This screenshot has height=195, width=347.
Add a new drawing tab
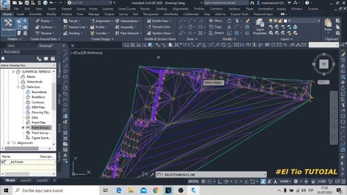(x=72, y=45)
